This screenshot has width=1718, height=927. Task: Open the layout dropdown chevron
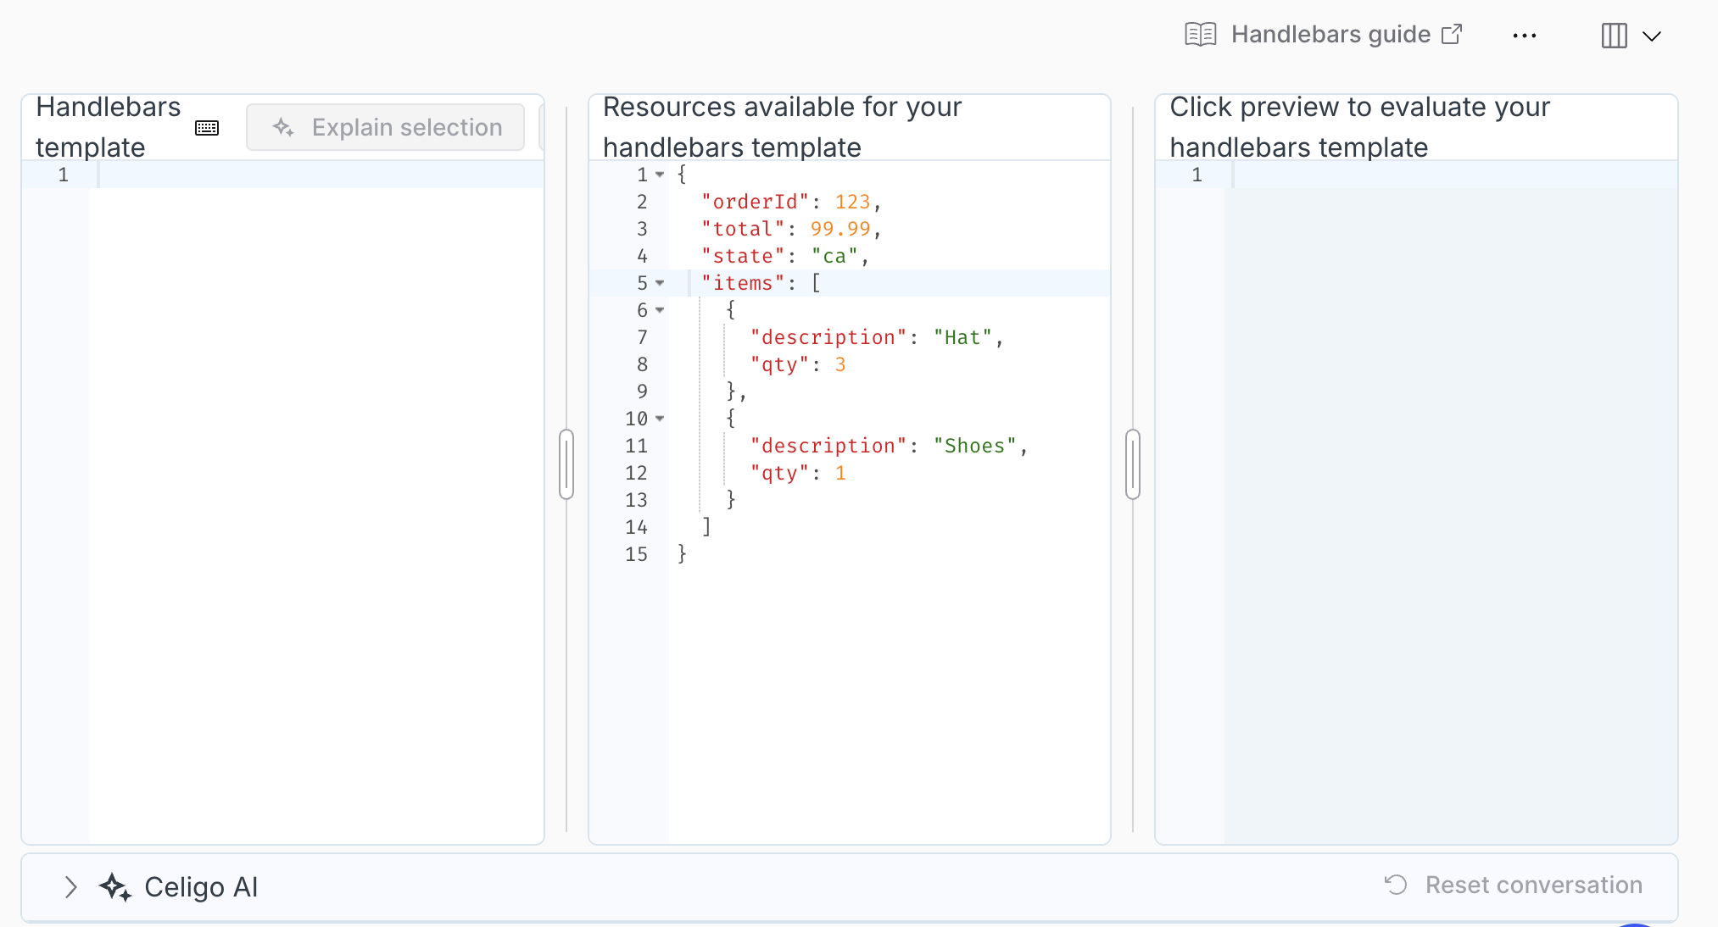(1651, 36)
